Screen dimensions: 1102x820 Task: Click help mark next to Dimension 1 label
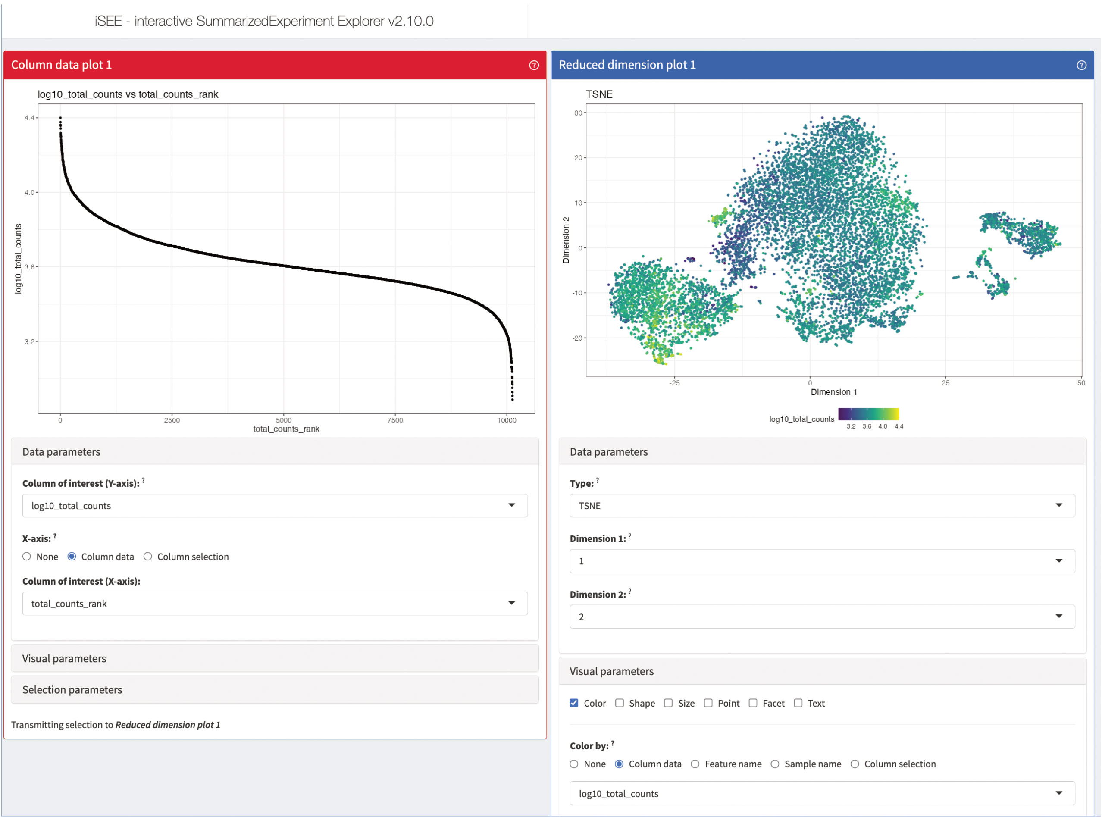tap(630, 535)
